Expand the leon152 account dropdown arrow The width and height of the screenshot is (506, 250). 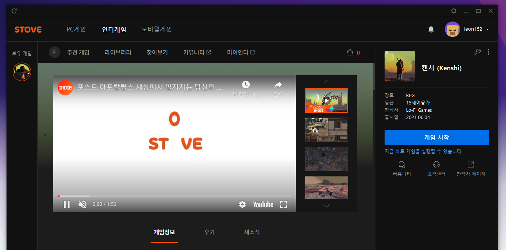coord(488,30)
